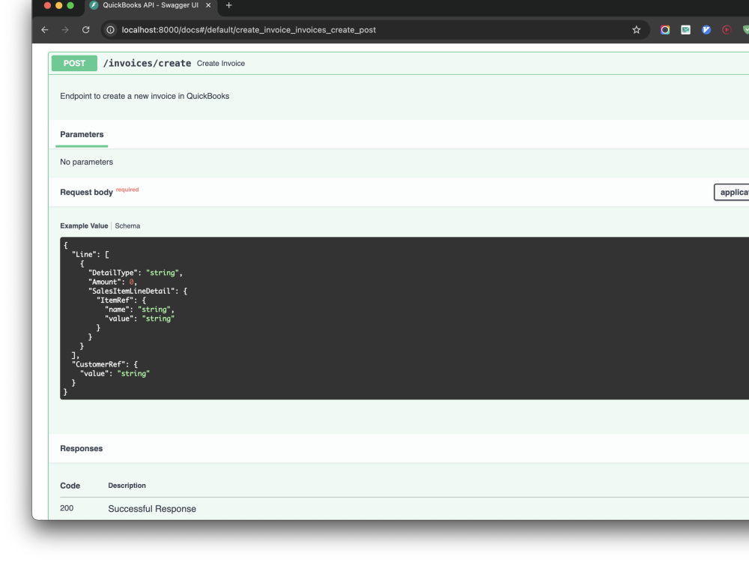Open a new browser tab with plus
The height and width of the screenshot is (562, 749).
click(x=228, y=5)
